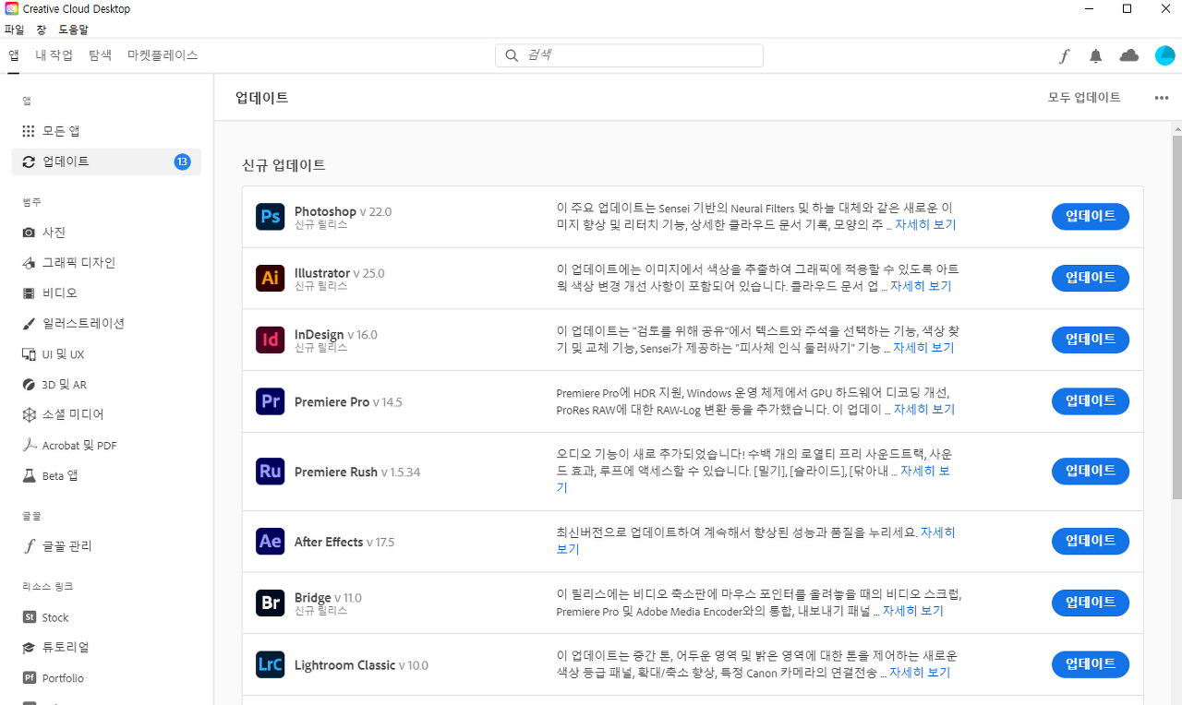This screenshot has height=705, width=1182.
Task: Click the After Effects v 17.5 text
Action: 344,542
